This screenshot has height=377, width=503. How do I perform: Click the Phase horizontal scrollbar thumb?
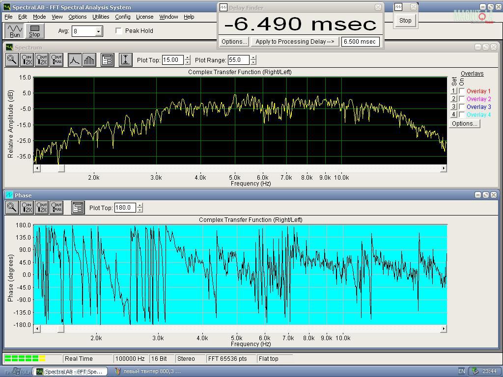click(60, 328)
